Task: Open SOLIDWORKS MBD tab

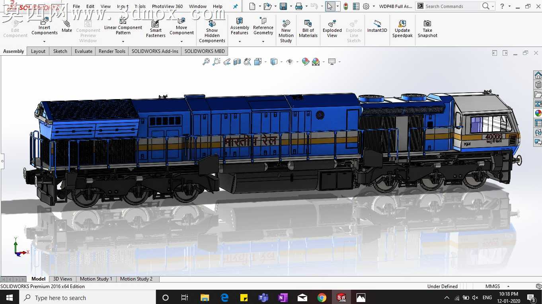Action: (205, 51)
